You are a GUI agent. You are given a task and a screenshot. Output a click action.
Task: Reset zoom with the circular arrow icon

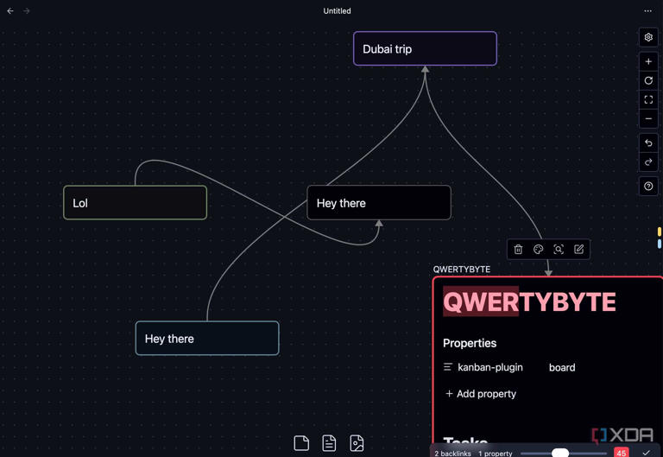click(648, 80)
